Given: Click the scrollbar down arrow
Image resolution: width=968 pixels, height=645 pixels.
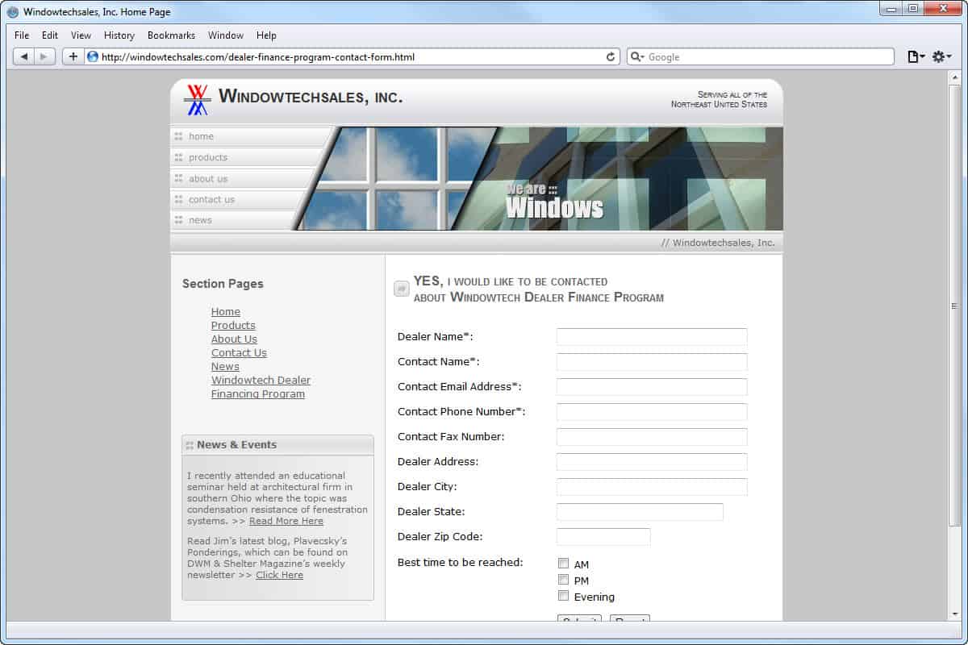Looking at the screenshot, I should (954, 614).
